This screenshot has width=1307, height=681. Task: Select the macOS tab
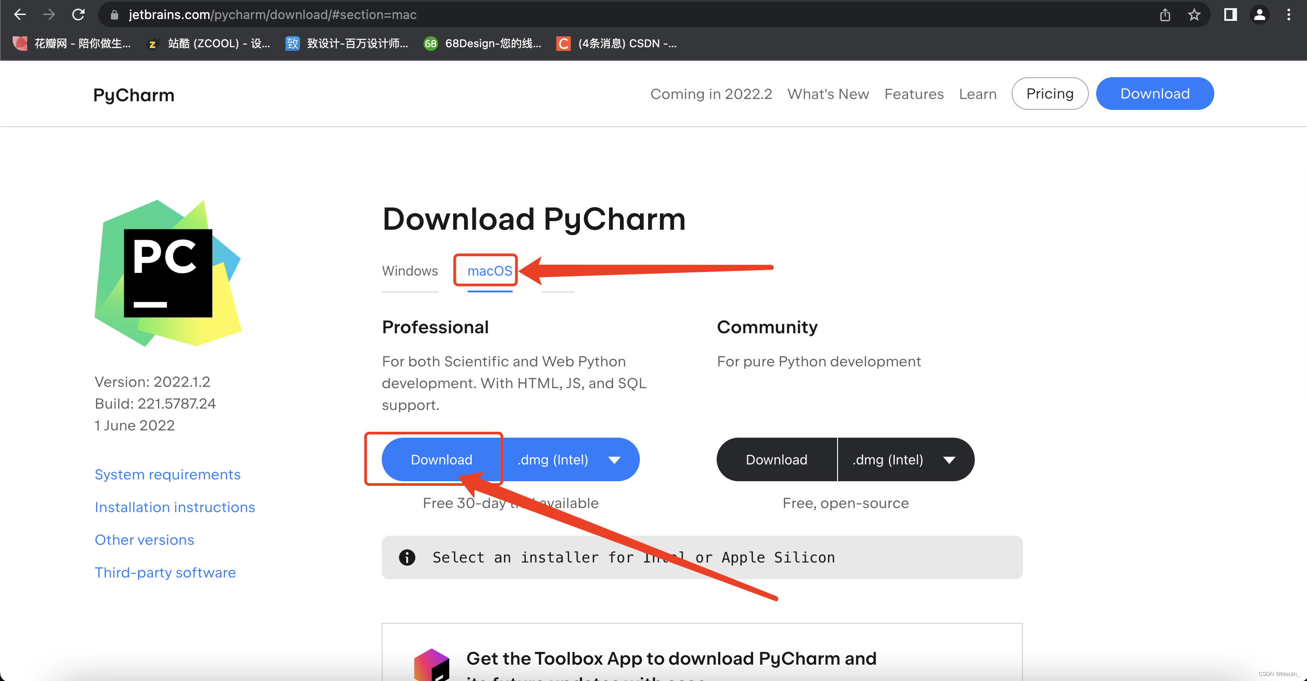[x=489, y=271]
